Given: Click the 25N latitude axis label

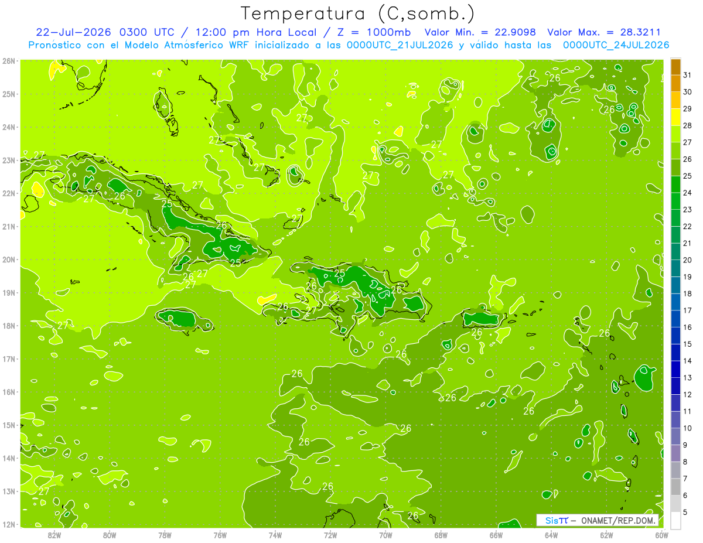Looking at the screenshot, I should click(9, 94).
